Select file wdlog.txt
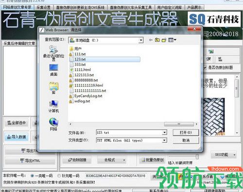 click(x=80, y=101)
